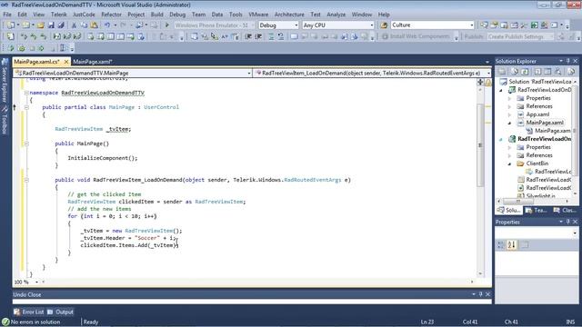Collapse the RadTreeViewItem_LoadOnDemand method outline
The width and height of the screenshot is (582, 327).
click(x=26, y=180)
